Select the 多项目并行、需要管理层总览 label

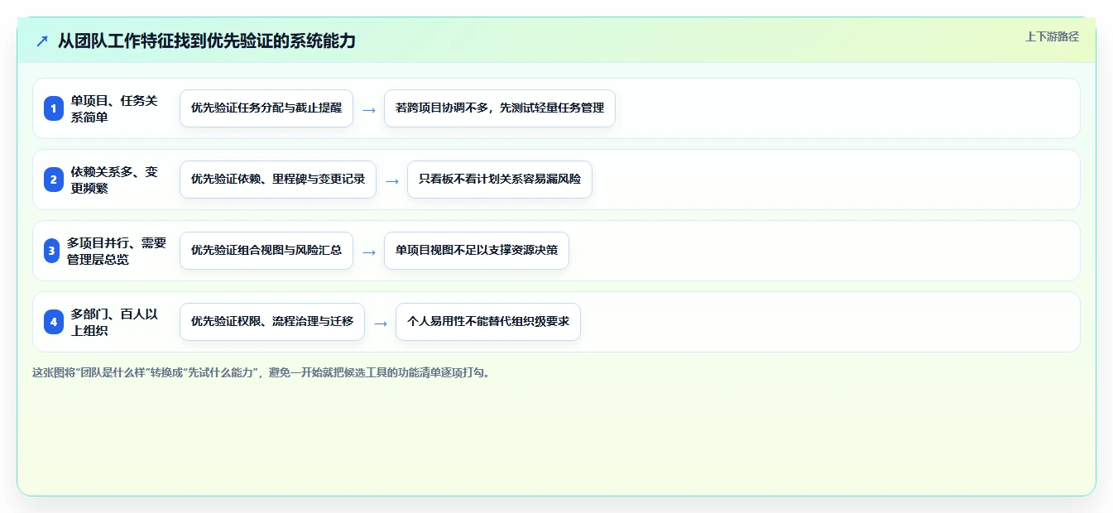coord(117,251)
